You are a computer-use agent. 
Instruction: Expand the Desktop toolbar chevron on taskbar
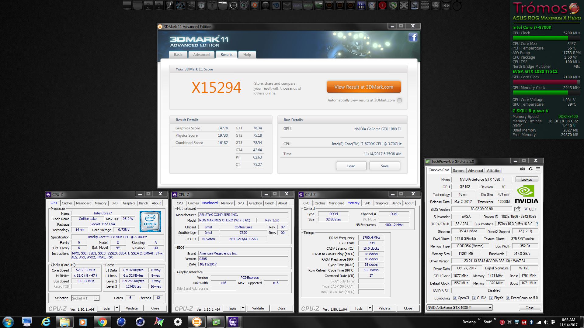(x=479, y=319)
